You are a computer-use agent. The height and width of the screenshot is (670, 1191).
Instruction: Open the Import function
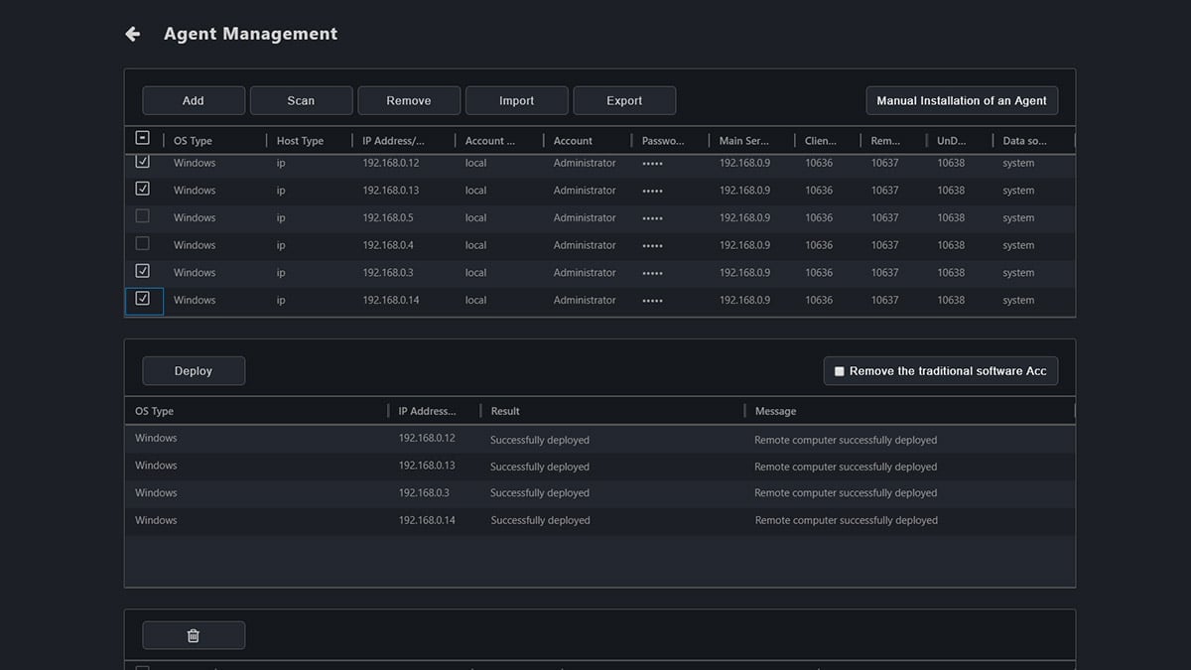click(x=516, y=100)
